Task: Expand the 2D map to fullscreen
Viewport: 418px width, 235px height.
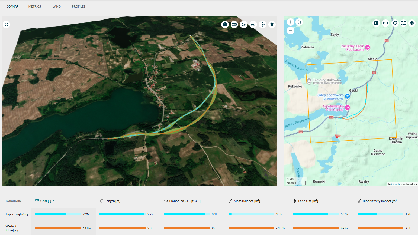Action: [x=299, y=22]
